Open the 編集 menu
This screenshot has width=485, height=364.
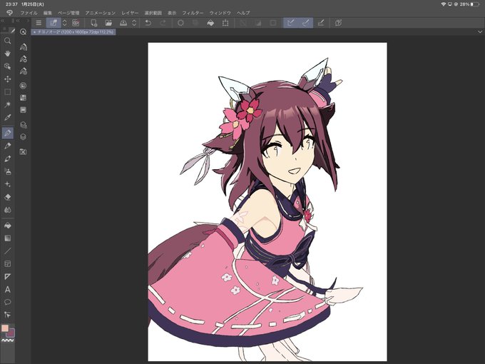(48, 13)
